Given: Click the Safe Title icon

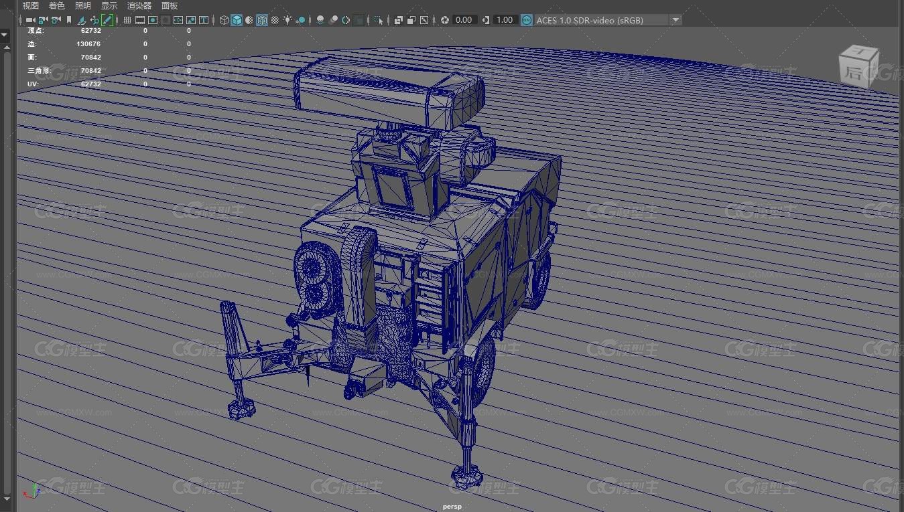Looking at the screenshot, I should pos(204,20).
